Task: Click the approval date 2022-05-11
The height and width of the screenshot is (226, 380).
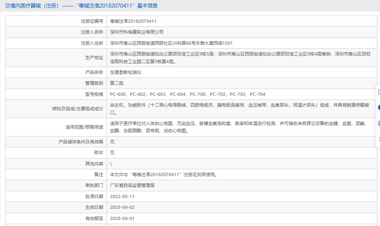Action: tap(122, 196)
